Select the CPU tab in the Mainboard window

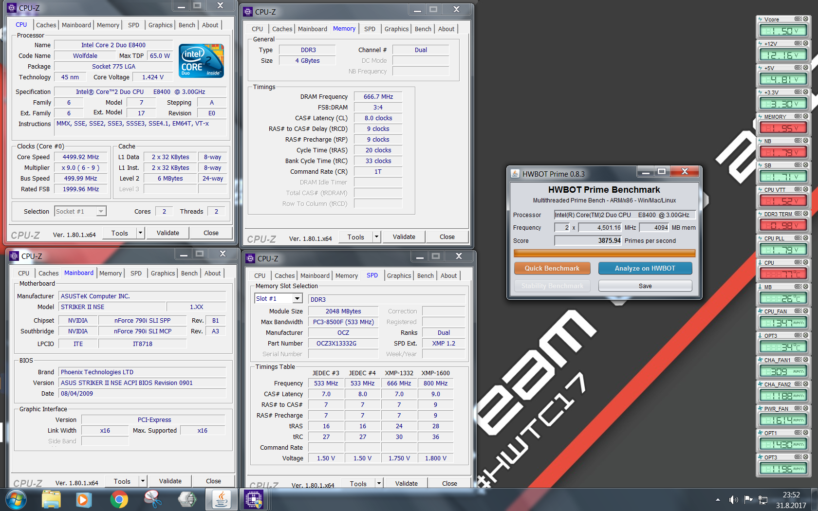pos(24,274)
